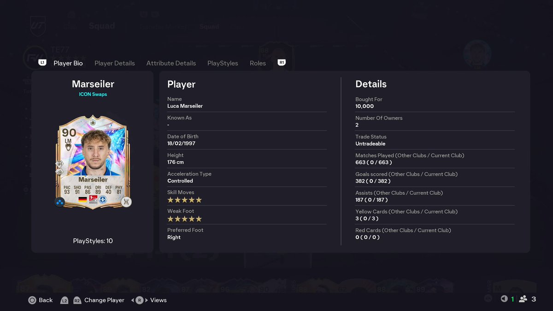Click the Bundesliga league logo on the card
Viewport: 553px width, 311px height.
click(93, 200)
